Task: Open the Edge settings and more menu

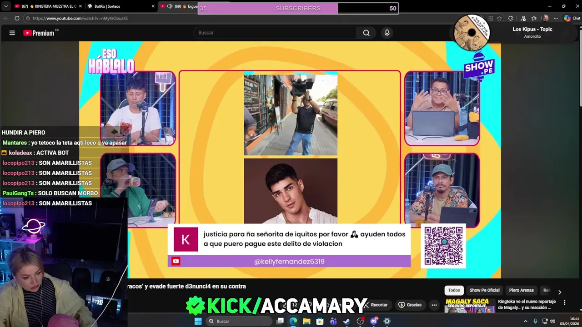Action: tap(556, 18)
